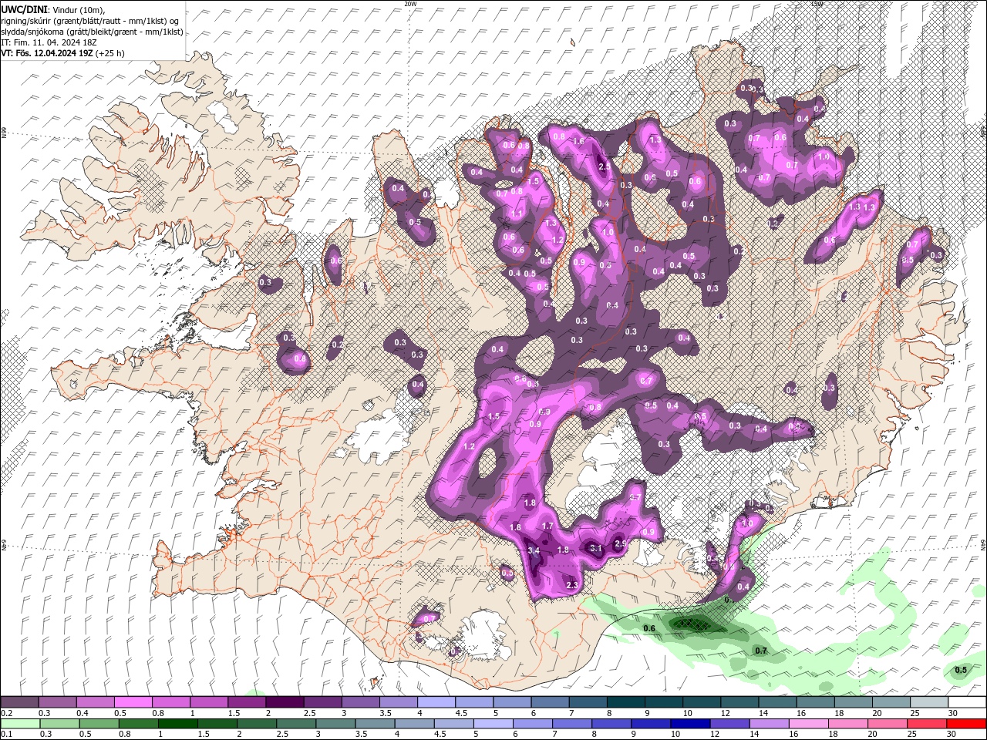Click the '20W' longitude label at top edge
987x740 pixels.
click(410, 4)
